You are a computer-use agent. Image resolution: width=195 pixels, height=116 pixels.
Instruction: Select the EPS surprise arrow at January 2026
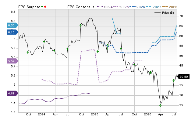151,72
